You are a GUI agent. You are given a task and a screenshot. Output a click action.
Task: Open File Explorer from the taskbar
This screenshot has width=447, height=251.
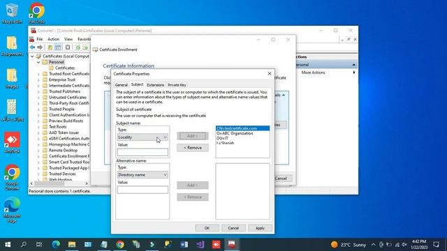point(72,245)
